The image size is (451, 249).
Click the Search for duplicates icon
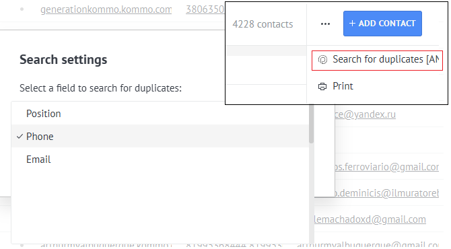click(x=322, y=59)
